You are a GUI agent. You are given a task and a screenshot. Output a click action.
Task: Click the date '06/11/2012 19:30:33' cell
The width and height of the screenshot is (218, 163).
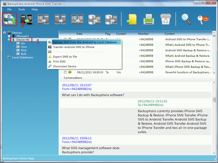pos(90,72)
